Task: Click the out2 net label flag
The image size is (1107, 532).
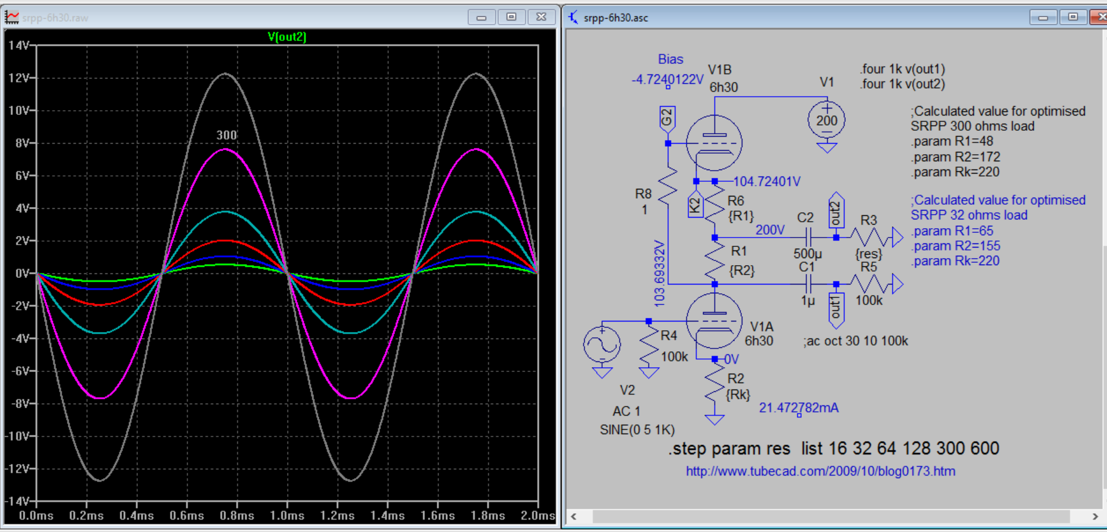Action: (836, 211)
